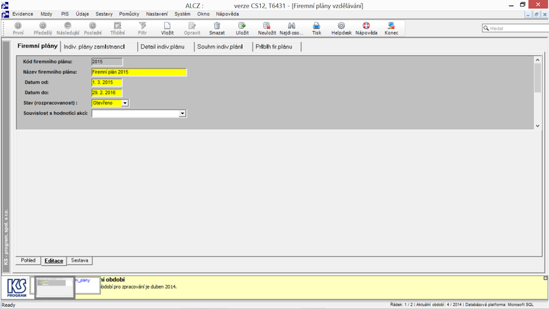Click the Název firemního plánu field
The height and width of the screenshot is (309, 549).
coord(139,72)
